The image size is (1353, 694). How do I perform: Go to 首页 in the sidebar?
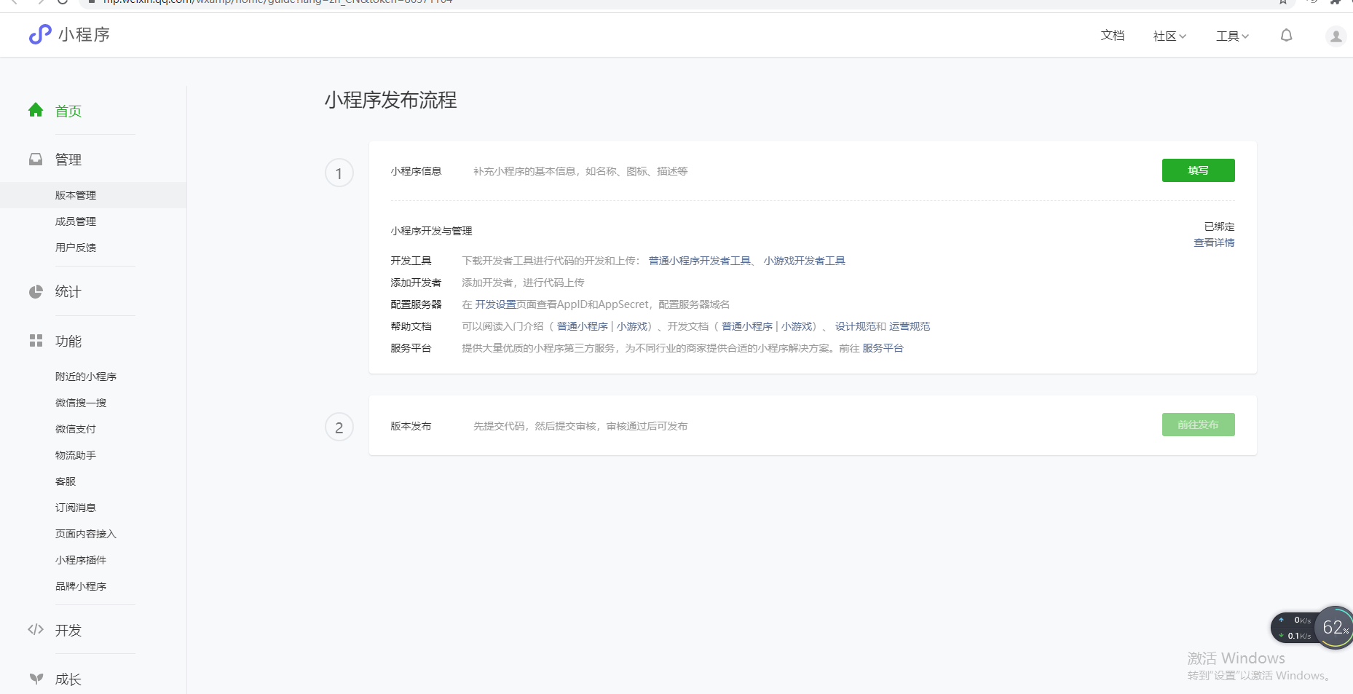point(68,111)
